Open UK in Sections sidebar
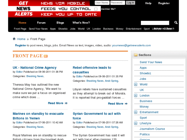187x140 pixels. click(x=142, y=90)
